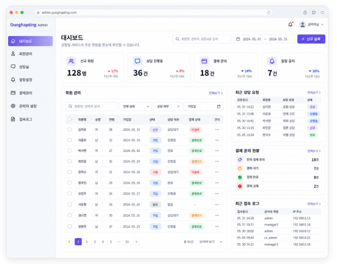Go to page 3 in the pagination
This screenshot has height=264, width=337.
[94, 242]
